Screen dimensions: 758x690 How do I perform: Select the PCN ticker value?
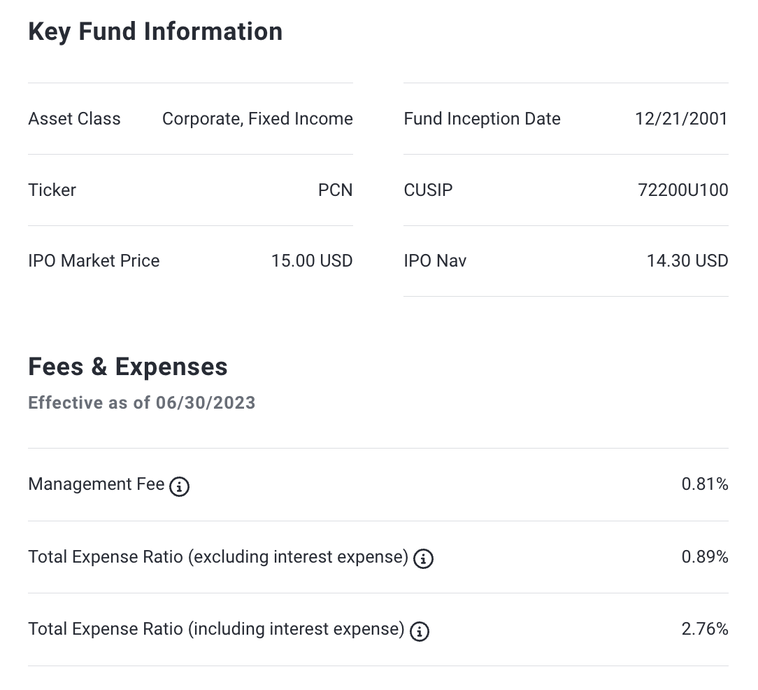pos(335,190)
